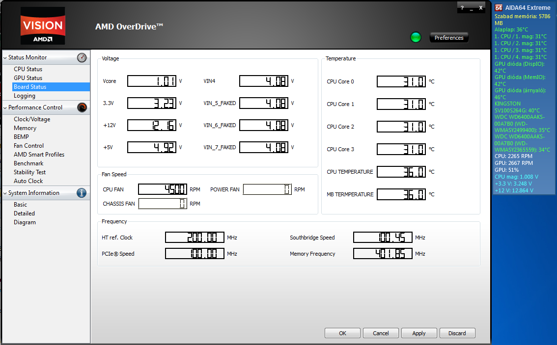
Task: Open the Benchmark page
Action: [x=28, y=163]
